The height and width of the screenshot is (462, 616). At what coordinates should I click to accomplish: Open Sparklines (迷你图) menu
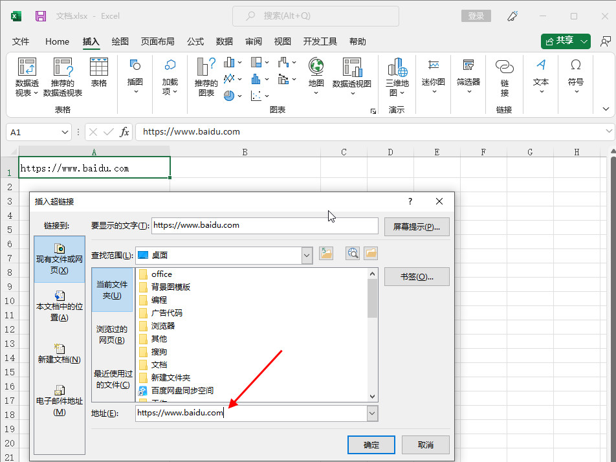pyautogui.click(x=434, y=76)
